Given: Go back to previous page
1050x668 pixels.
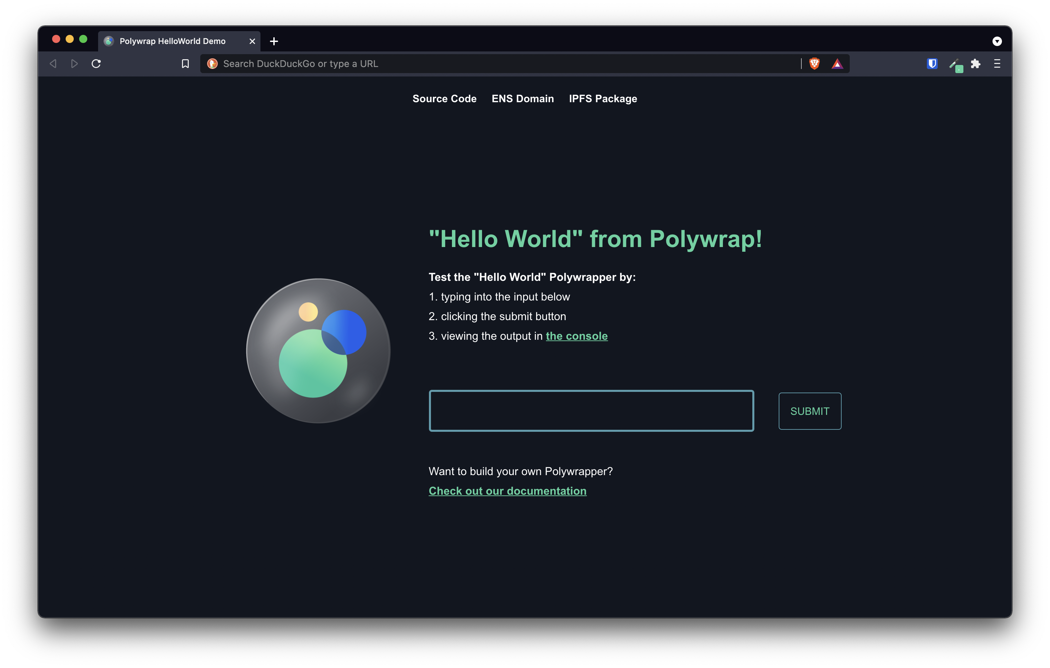Looking at the screenshot, I should point(53,64).
